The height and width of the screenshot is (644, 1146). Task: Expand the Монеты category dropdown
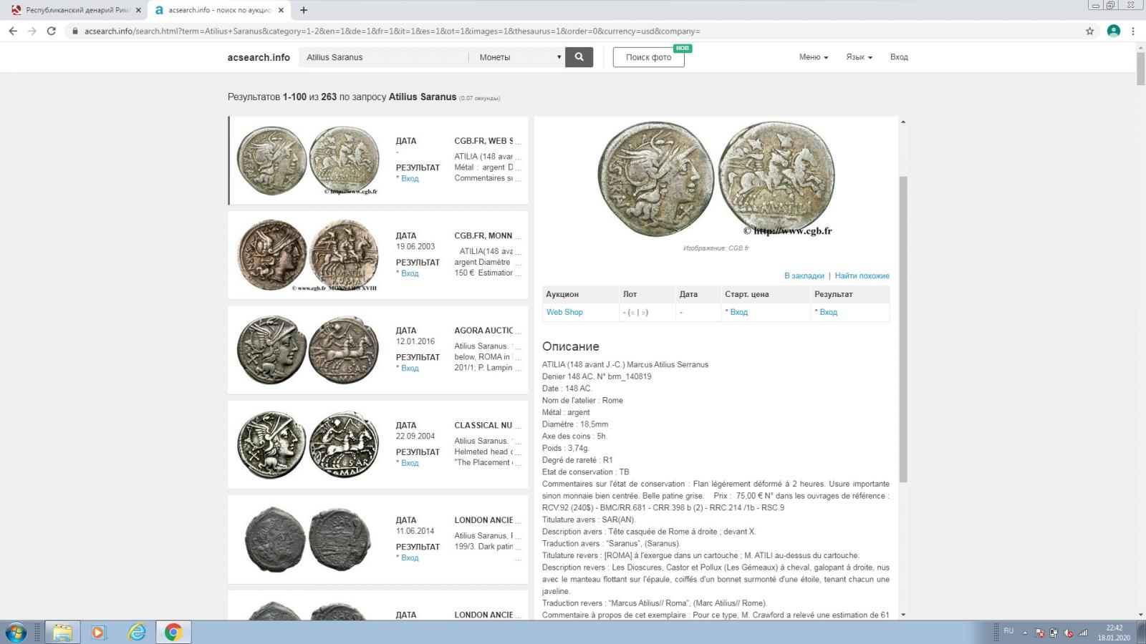[519, 57]
